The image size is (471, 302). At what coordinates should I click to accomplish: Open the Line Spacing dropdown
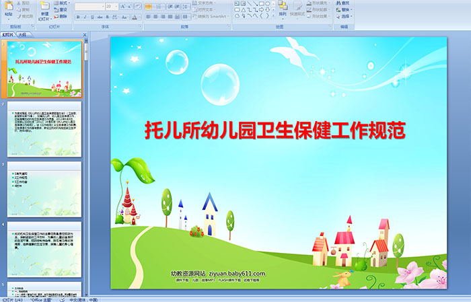point(186,6)
